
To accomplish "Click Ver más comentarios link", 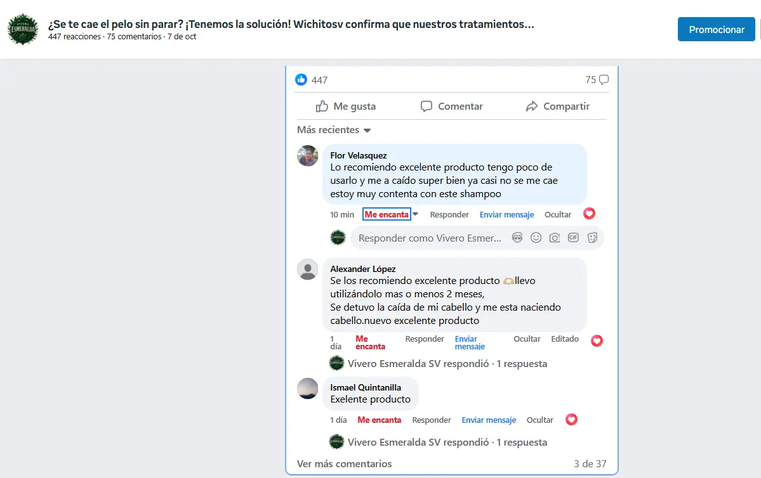I will [x=344, y=464].
